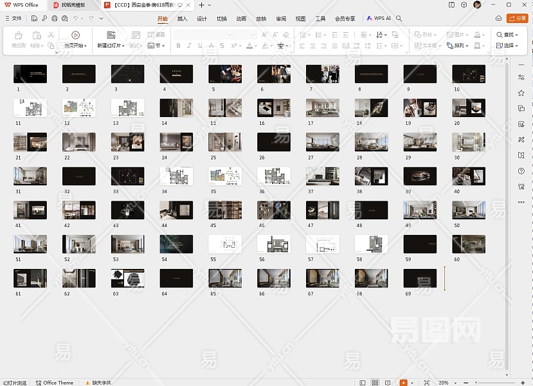The width and height of the screenshot is (533, 386).
Task: Click the play from current slide icon
Action: coord(75,35)
